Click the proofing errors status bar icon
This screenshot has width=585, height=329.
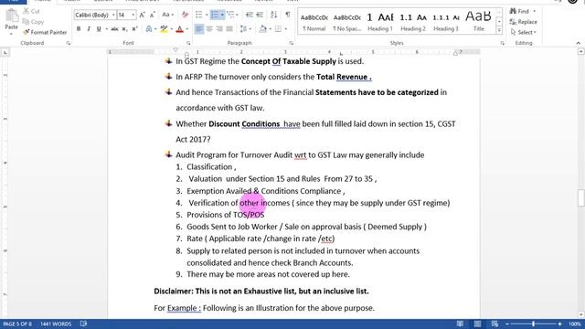coord(83,324)
